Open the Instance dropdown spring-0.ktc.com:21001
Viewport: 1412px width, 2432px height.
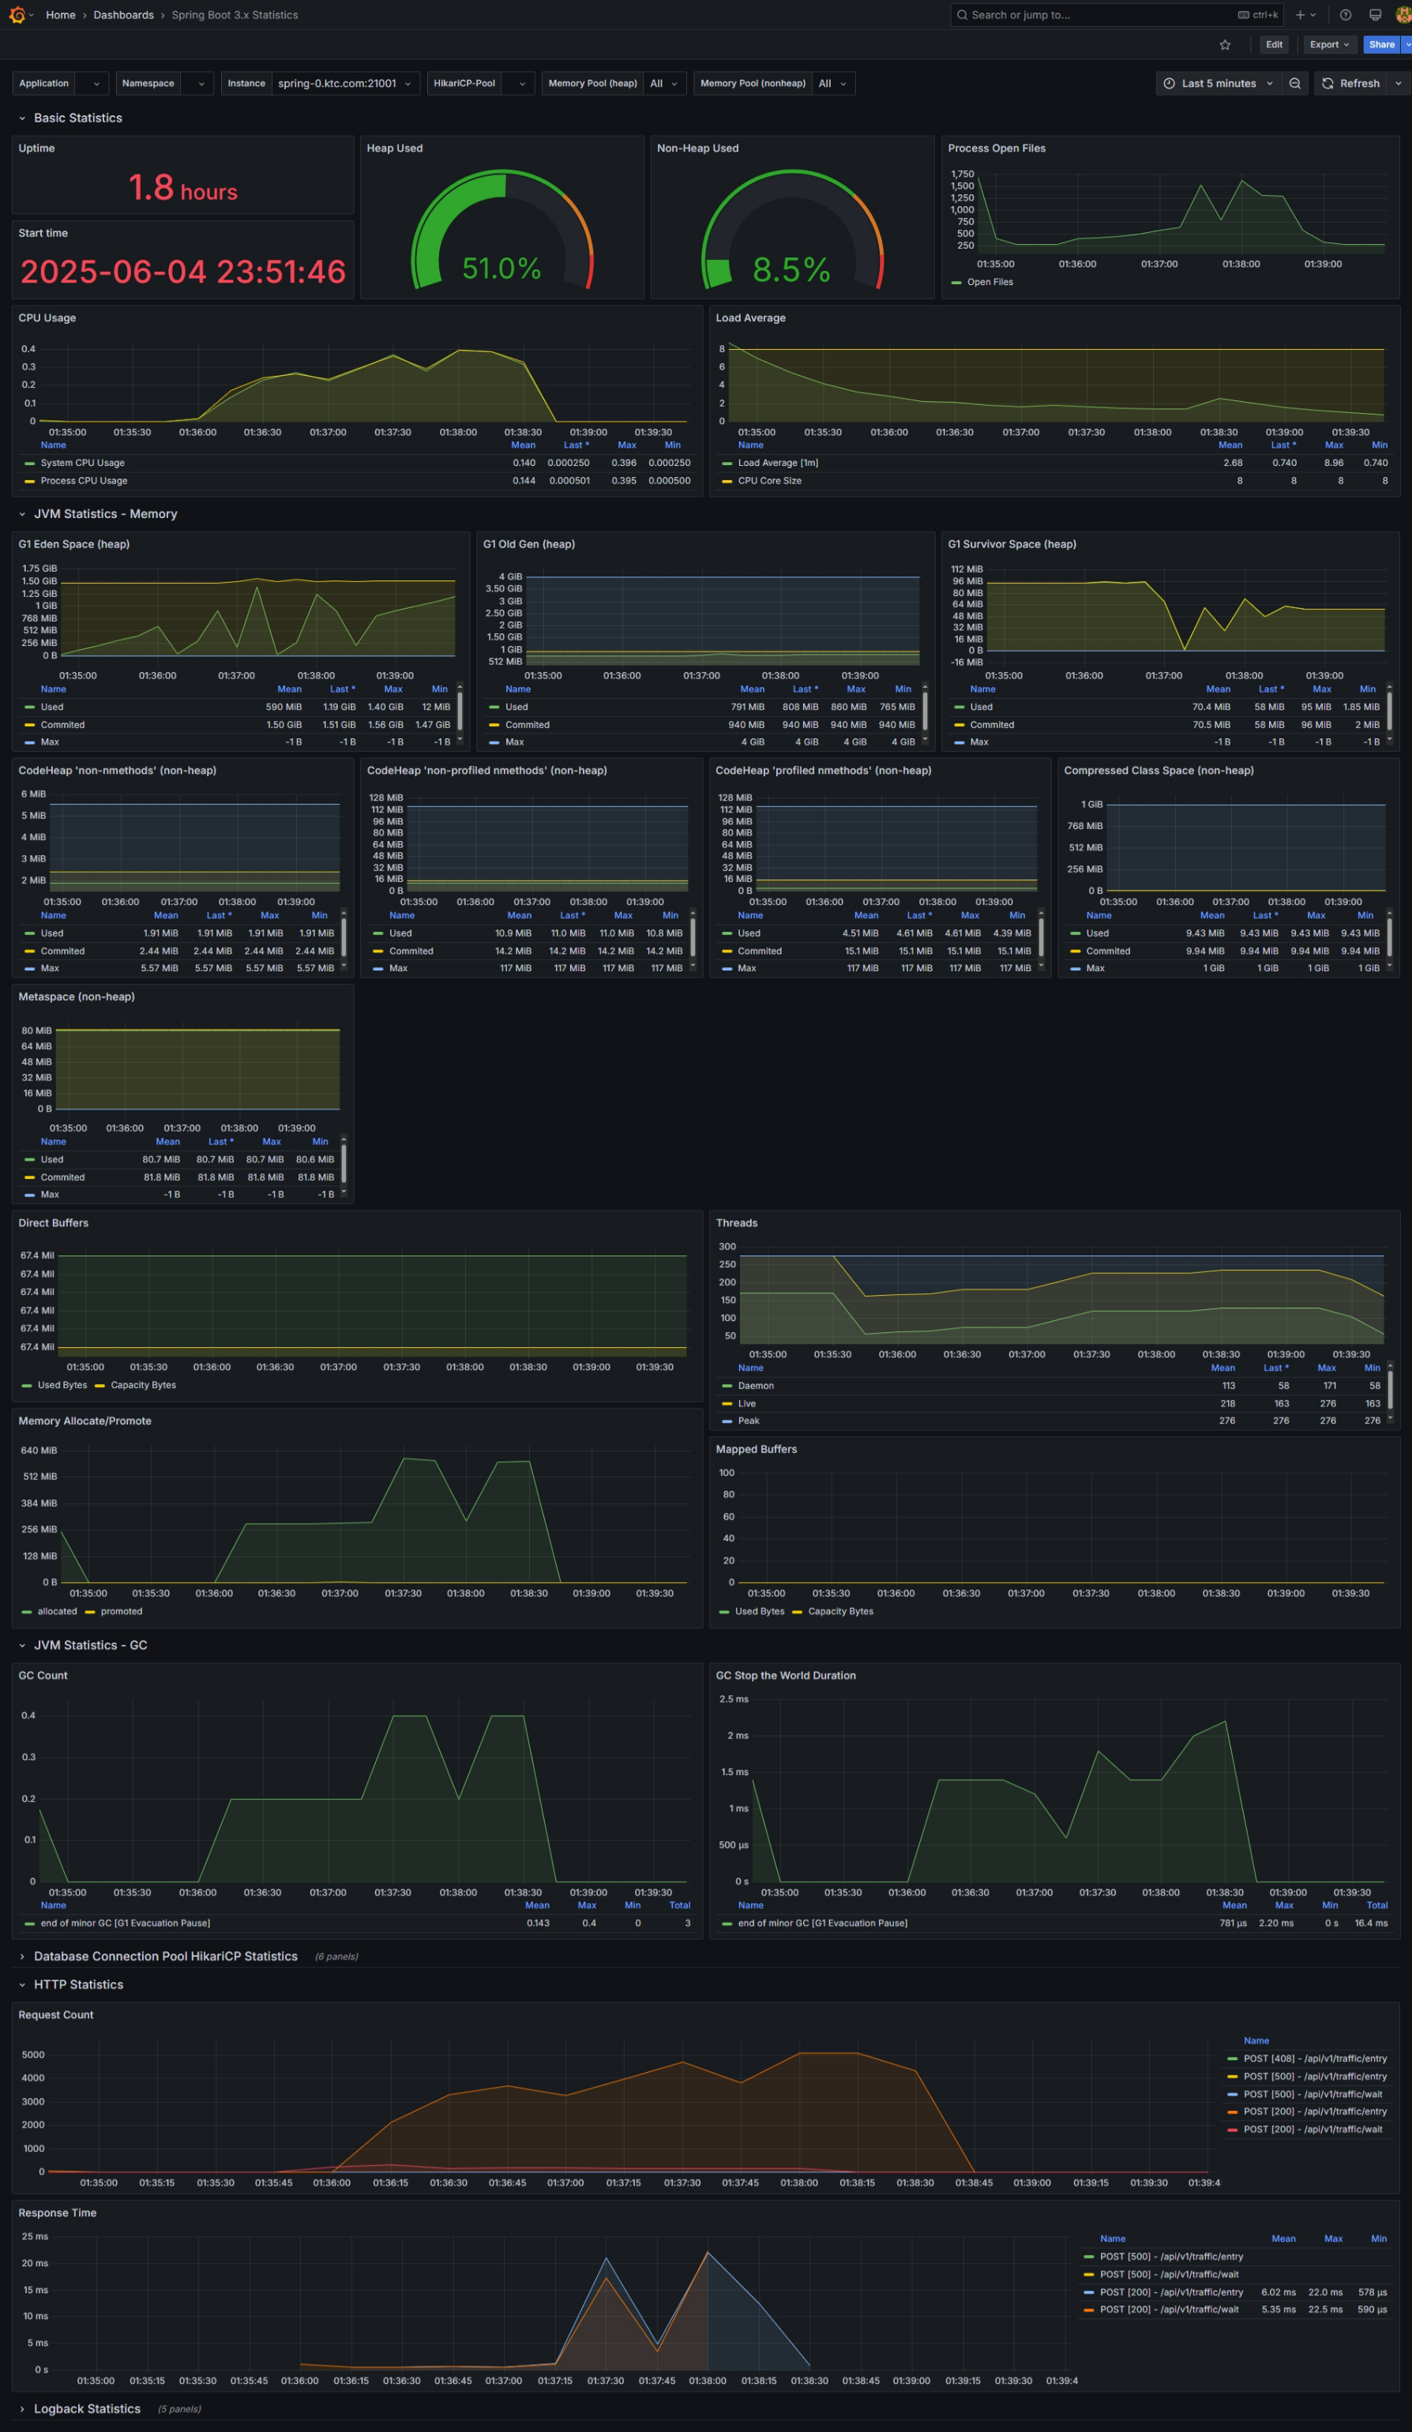346,83
